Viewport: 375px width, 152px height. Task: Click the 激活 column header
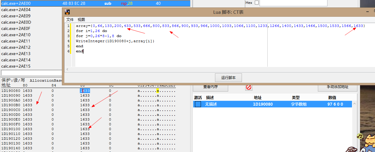click(198, 98)
